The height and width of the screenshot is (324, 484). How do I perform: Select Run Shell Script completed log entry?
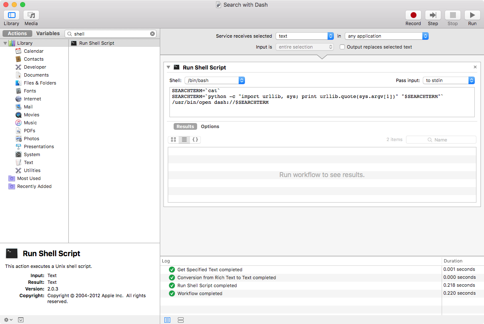pyautogui.click(x=301, y=286)
